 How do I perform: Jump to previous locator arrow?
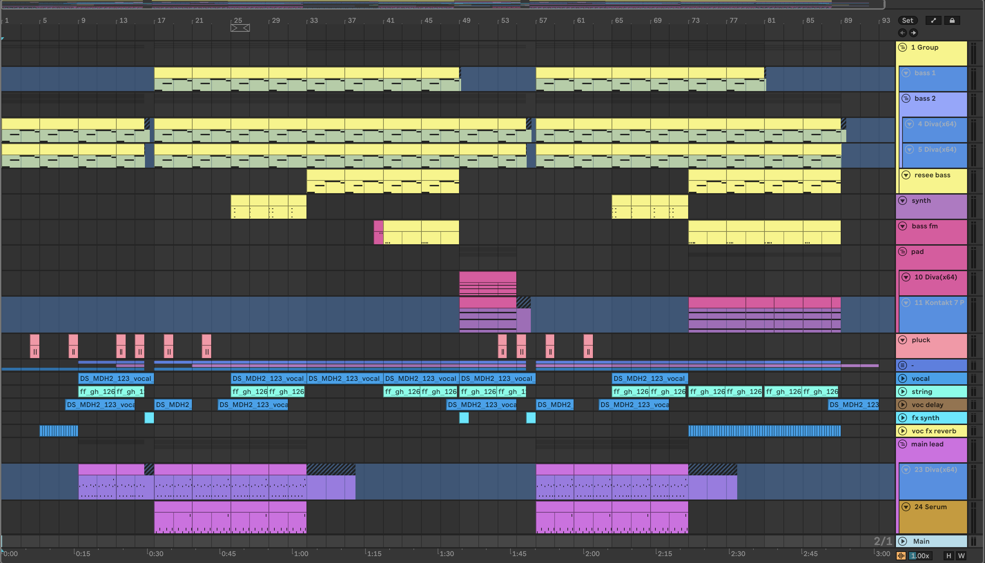902,33
